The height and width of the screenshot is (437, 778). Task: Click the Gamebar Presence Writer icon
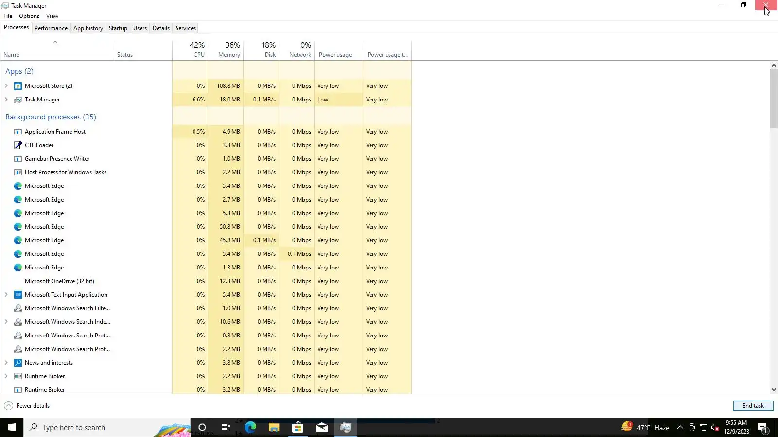click(x=18, y=159)
